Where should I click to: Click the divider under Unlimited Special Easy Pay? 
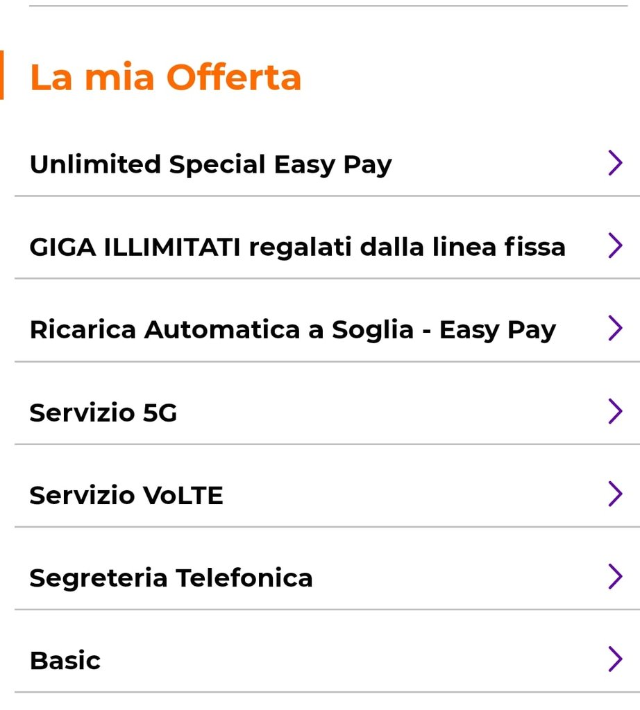(x=327, y=196)
